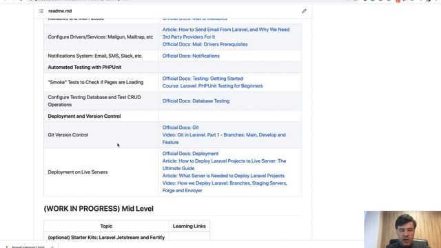The image size is (441, 248).
Task: Select 'Git Version Control' cell
Action: tap(101, 135)
